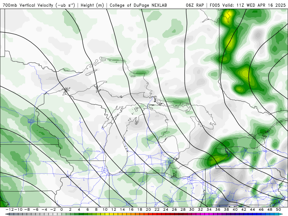Select the '0' value on the color scale
288x216 pixels.
click(x=62, y=210)
